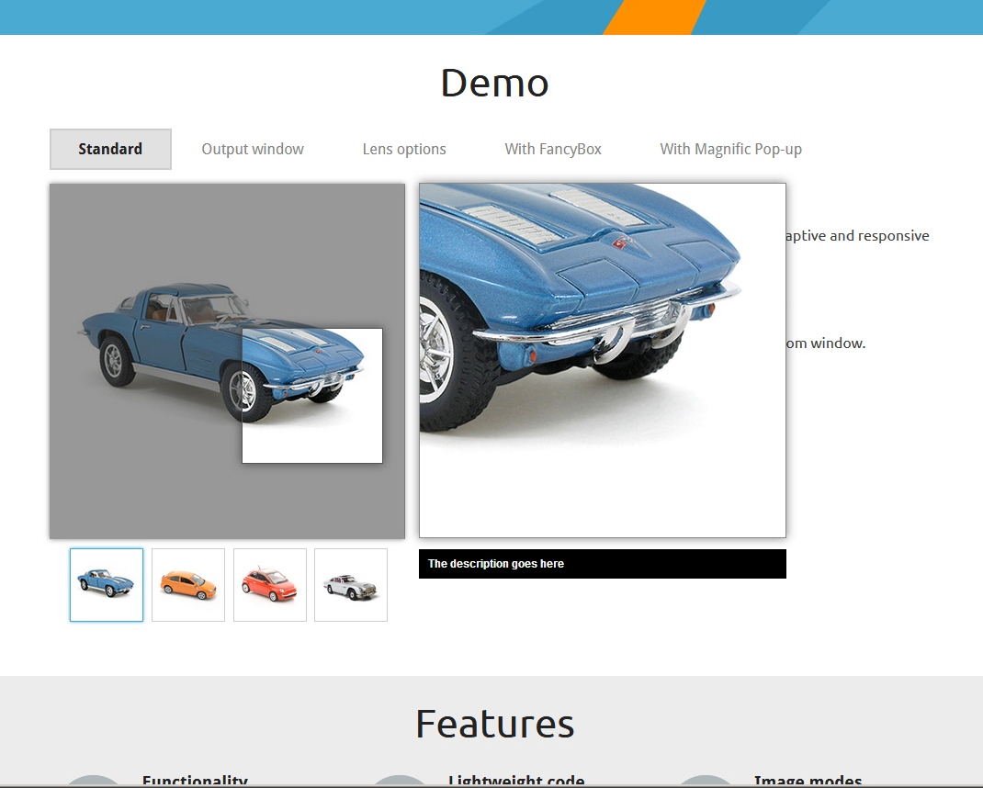Click the Lightweight code feature title
The image size is (983, 788).
[x=516, y=781]
